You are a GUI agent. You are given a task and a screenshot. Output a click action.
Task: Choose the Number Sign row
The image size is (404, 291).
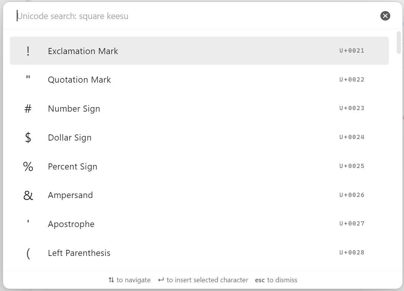tap(199, 109)
